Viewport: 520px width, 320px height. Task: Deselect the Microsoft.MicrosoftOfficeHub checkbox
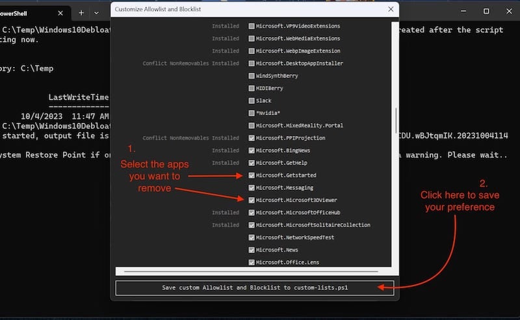pos(252,213)
